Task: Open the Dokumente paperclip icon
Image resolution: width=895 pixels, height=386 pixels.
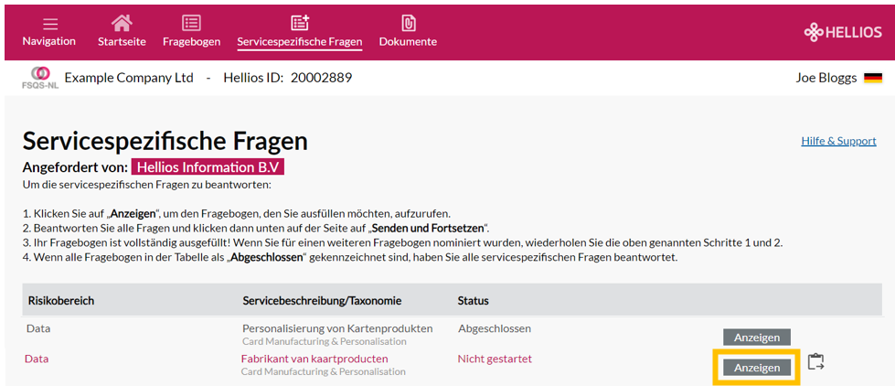Action: pos(408,23)
